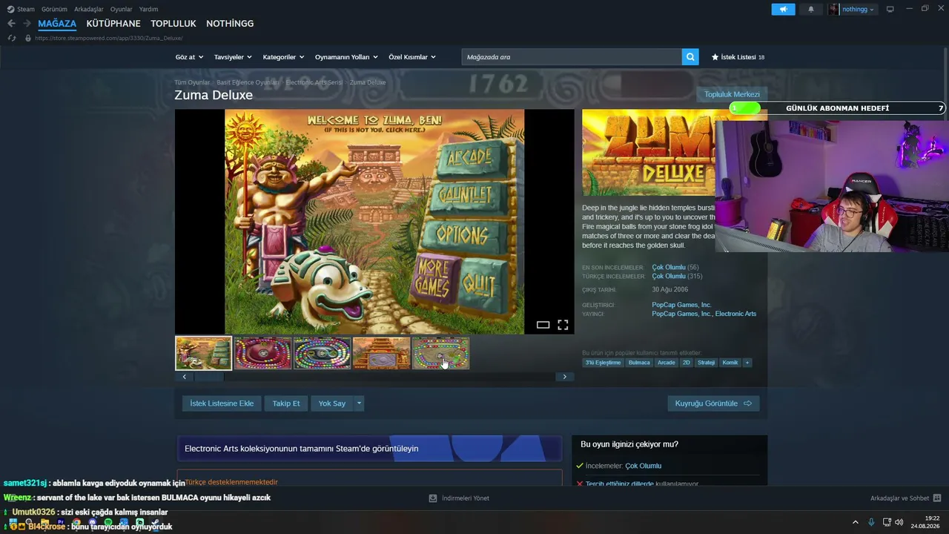The image size is (949, 534).
Task: Click the 3'lü Eşleştirme tag
Action: coord(603,363)
